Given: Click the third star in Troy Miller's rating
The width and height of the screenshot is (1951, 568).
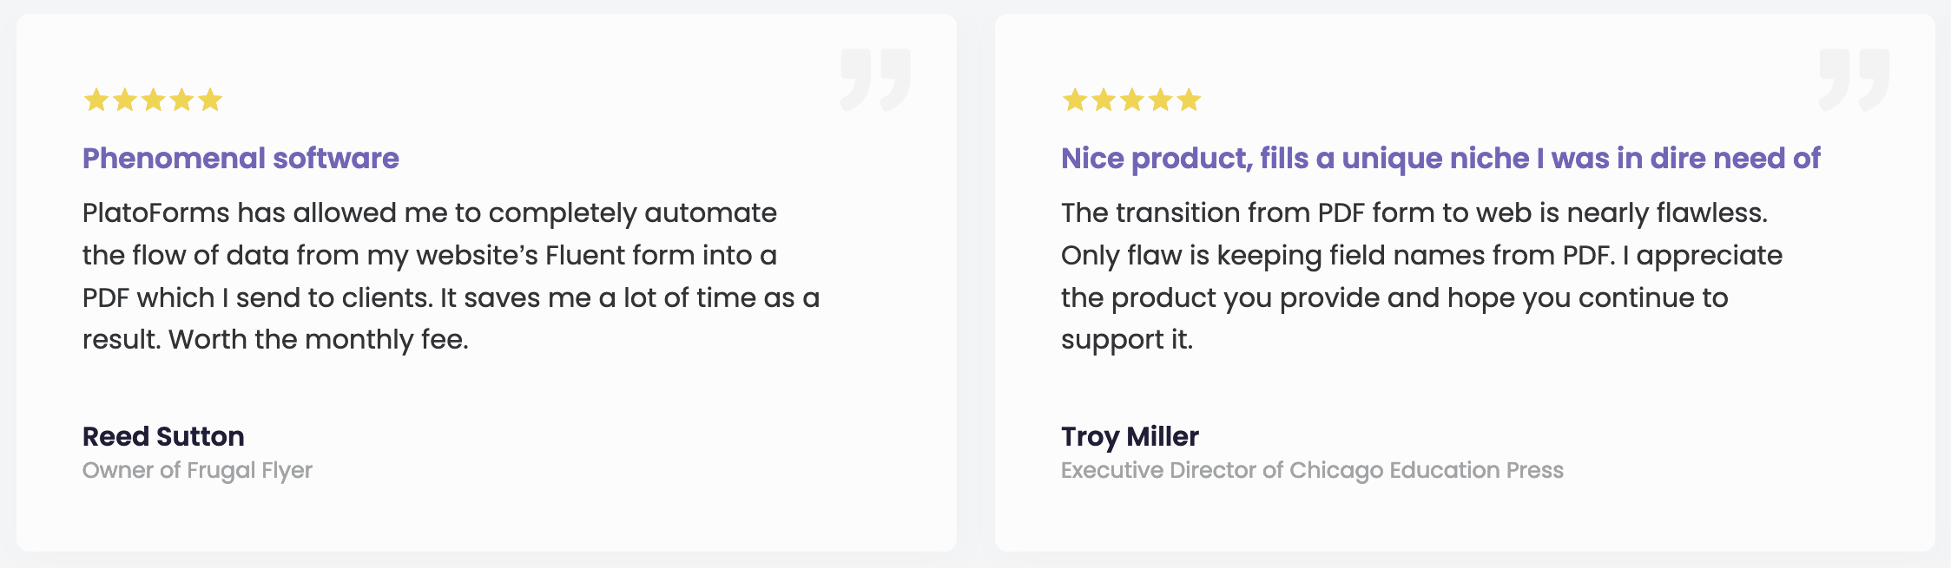Looking at the screenshot, I should pos(1132,101).
